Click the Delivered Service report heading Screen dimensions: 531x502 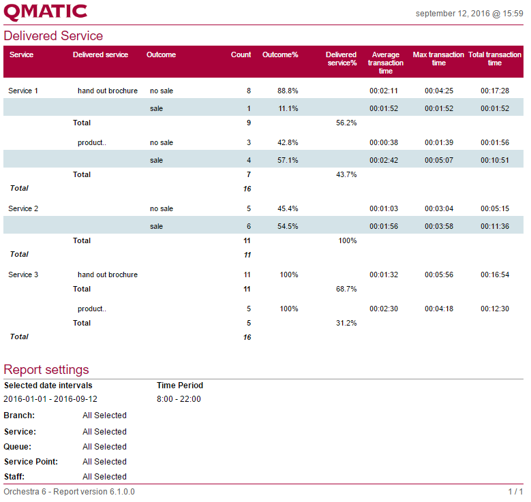click(x=53, y=36)
